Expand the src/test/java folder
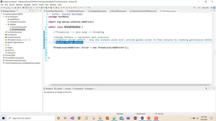The height and width of the screenshot is (121, 216). (x=4, y=35)
